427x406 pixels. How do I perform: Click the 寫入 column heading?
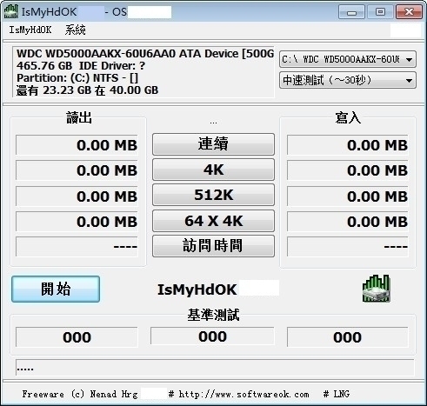click(348, 118)
